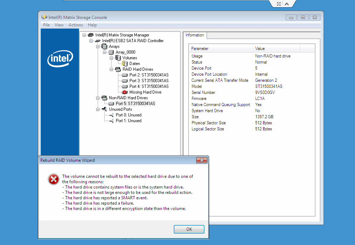Click the Value column header
355x245 pixels.
point(276,49)
